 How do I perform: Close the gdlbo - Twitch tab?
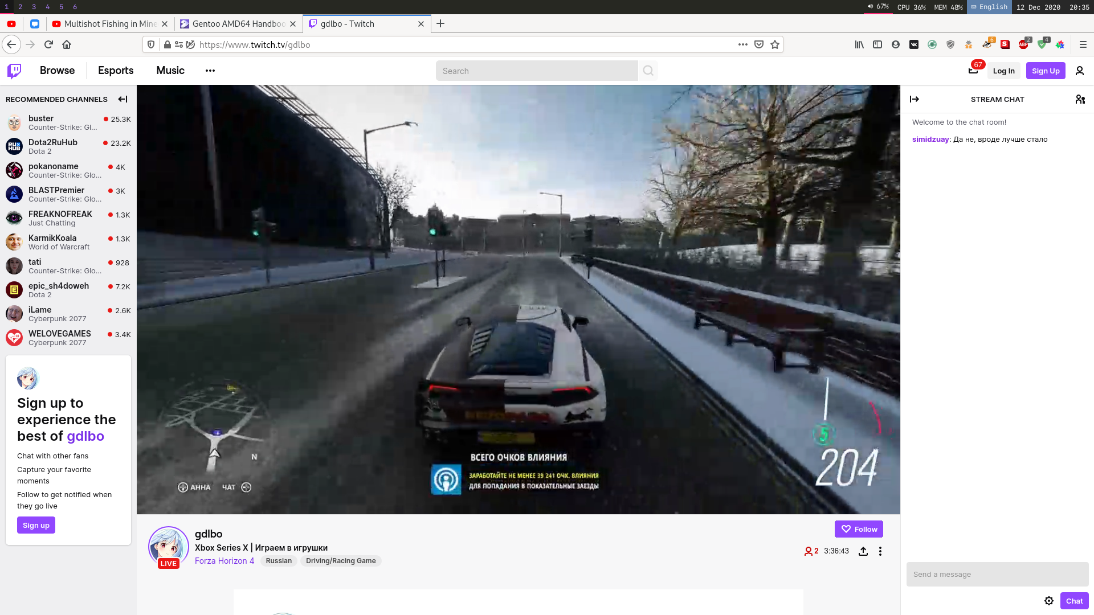pos(421,24)
